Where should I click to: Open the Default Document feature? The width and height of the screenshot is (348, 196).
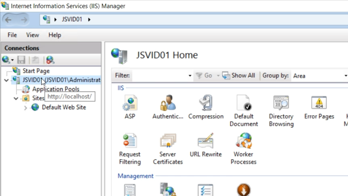coord(244,103)
